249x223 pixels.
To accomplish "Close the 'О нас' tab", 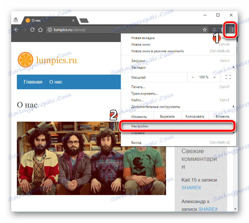I will (73, 20).
